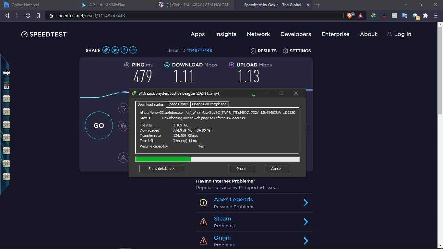The height and width of the screenshot is (249, 443).
Task: Click the download progress bar
Action: coord(217,159)
